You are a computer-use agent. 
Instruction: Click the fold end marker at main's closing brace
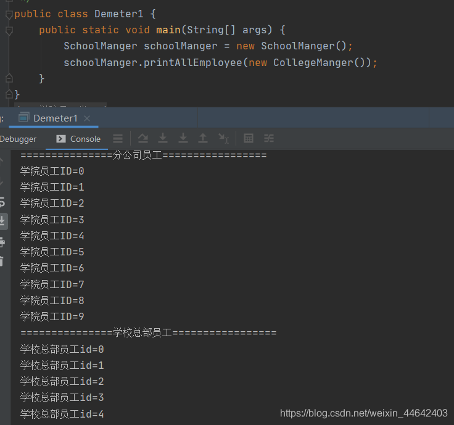pyautogui.click(x=9, y=78)
